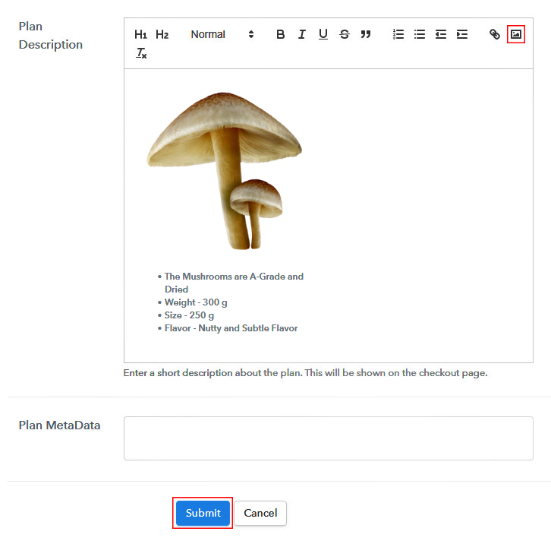Viewport: 551px width, 544px height.
Task: Submit the plan form
Action: pos(203,513)
